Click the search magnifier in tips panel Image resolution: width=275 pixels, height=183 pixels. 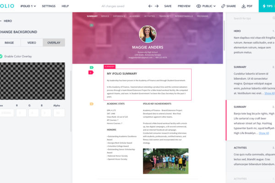(x=274, y=18)
